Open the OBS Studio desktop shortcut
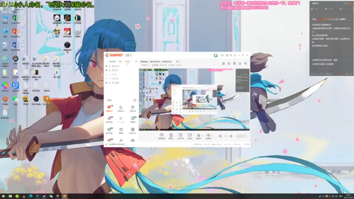This screenshot has height=199, width=354. (36, 100)
